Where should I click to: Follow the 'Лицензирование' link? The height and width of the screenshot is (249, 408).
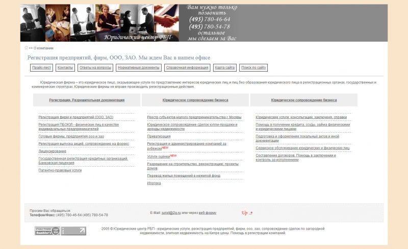coord(53,151)
